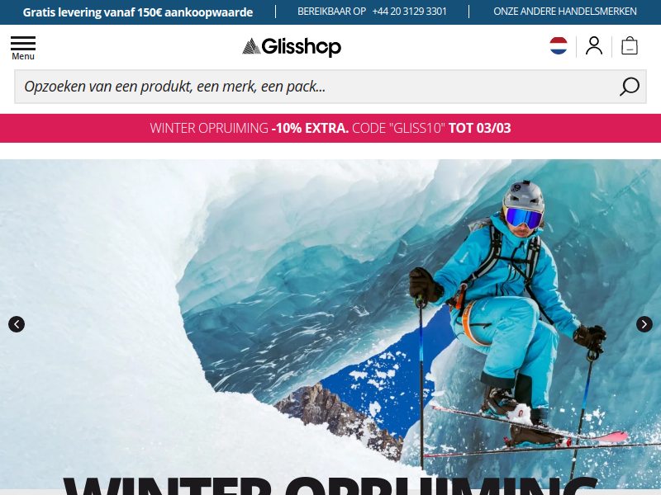The image size is (661, 495).
Task: Click the TOT 03/03 deadline text
Action: tap(480, 128)
